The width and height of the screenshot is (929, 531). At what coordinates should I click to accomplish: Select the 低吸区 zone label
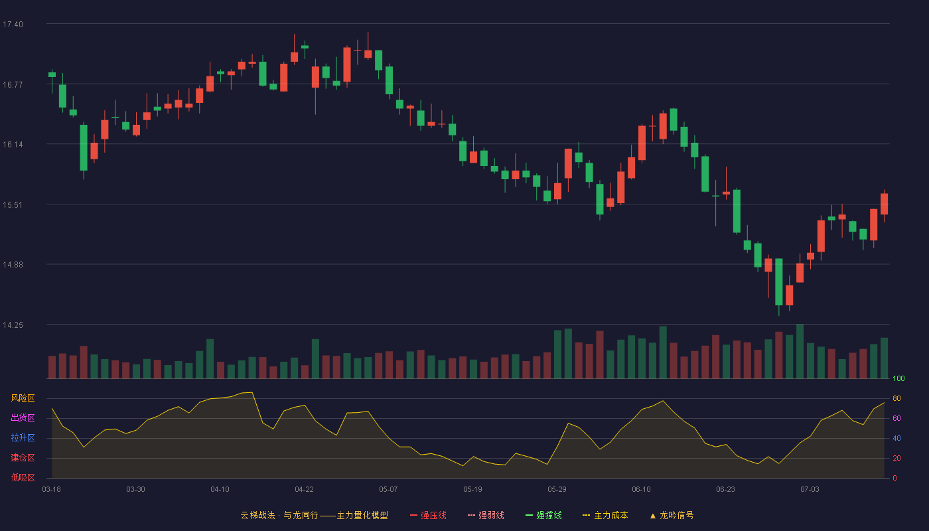23,477
